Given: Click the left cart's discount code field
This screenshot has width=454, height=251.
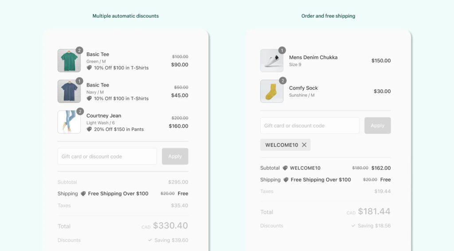Looking at the screenshot, I should [x=107, y=157].
